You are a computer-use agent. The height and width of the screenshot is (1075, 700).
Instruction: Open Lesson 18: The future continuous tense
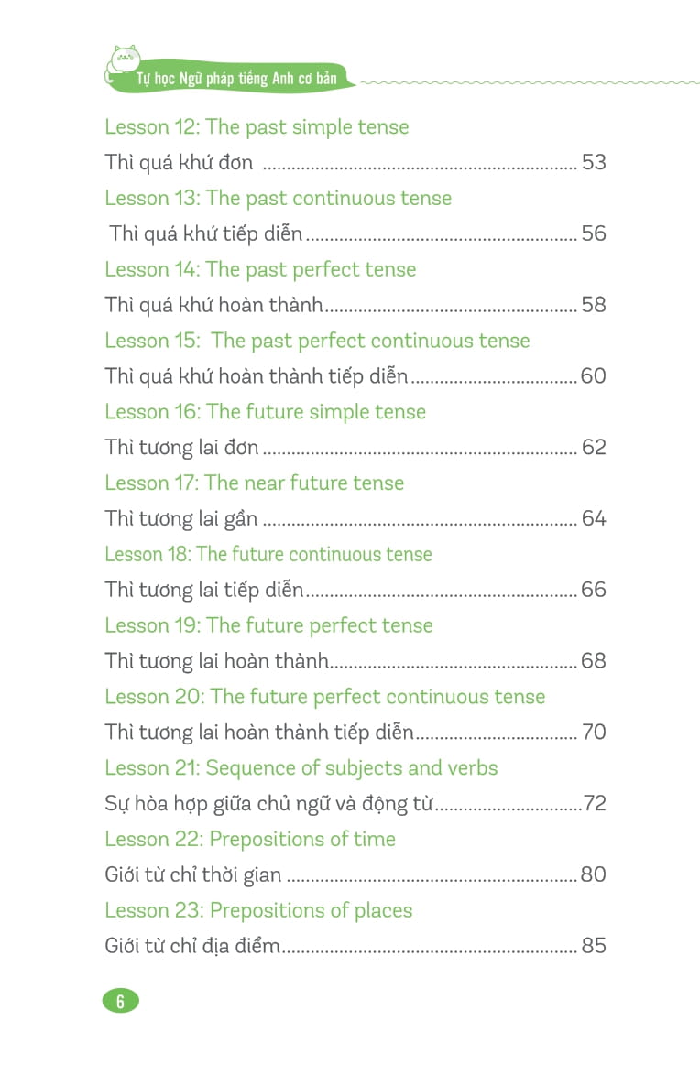(268, 555)
